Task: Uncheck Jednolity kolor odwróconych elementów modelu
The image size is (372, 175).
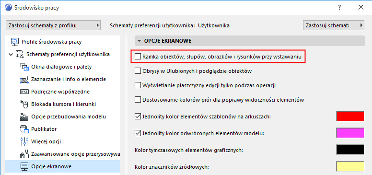Action: click(138, 133)
